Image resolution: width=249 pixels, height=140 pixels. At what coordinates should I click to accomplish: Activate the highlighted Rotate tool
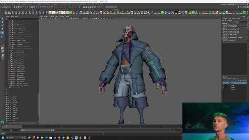coord(2,33)
